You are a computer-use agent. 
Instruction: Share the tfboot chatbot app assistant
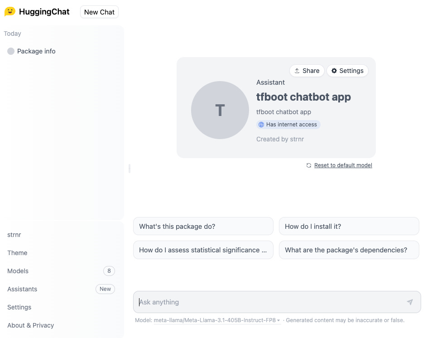click(307, 71)
